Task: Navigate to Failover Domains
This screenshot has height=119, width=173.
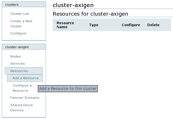Action: [x=25, y=98]
